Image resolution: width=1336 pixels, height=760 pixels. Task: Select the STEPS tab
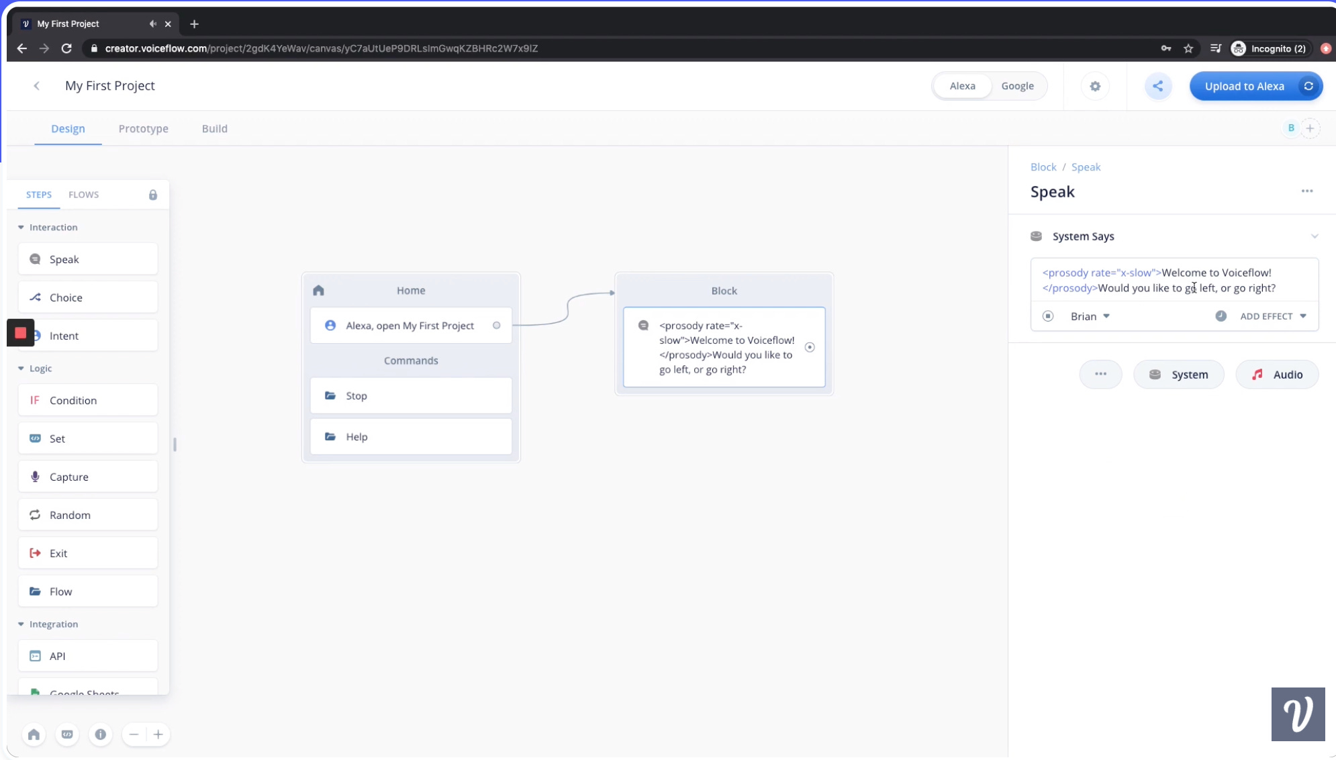tap(39, 195)
